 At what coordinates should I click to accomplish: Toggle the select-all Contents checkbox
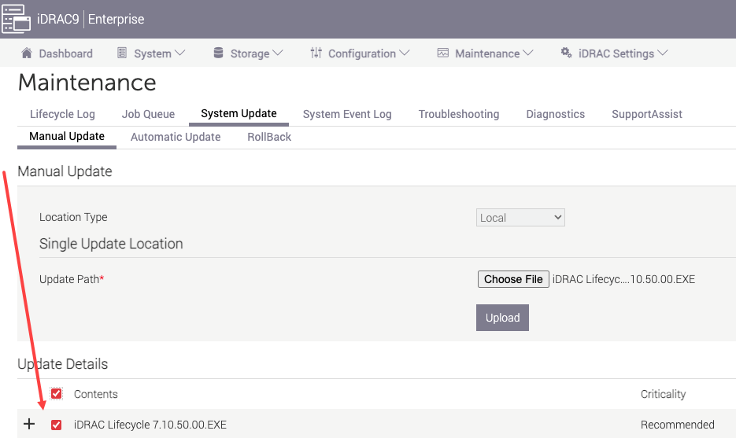[x=56, y=394]
